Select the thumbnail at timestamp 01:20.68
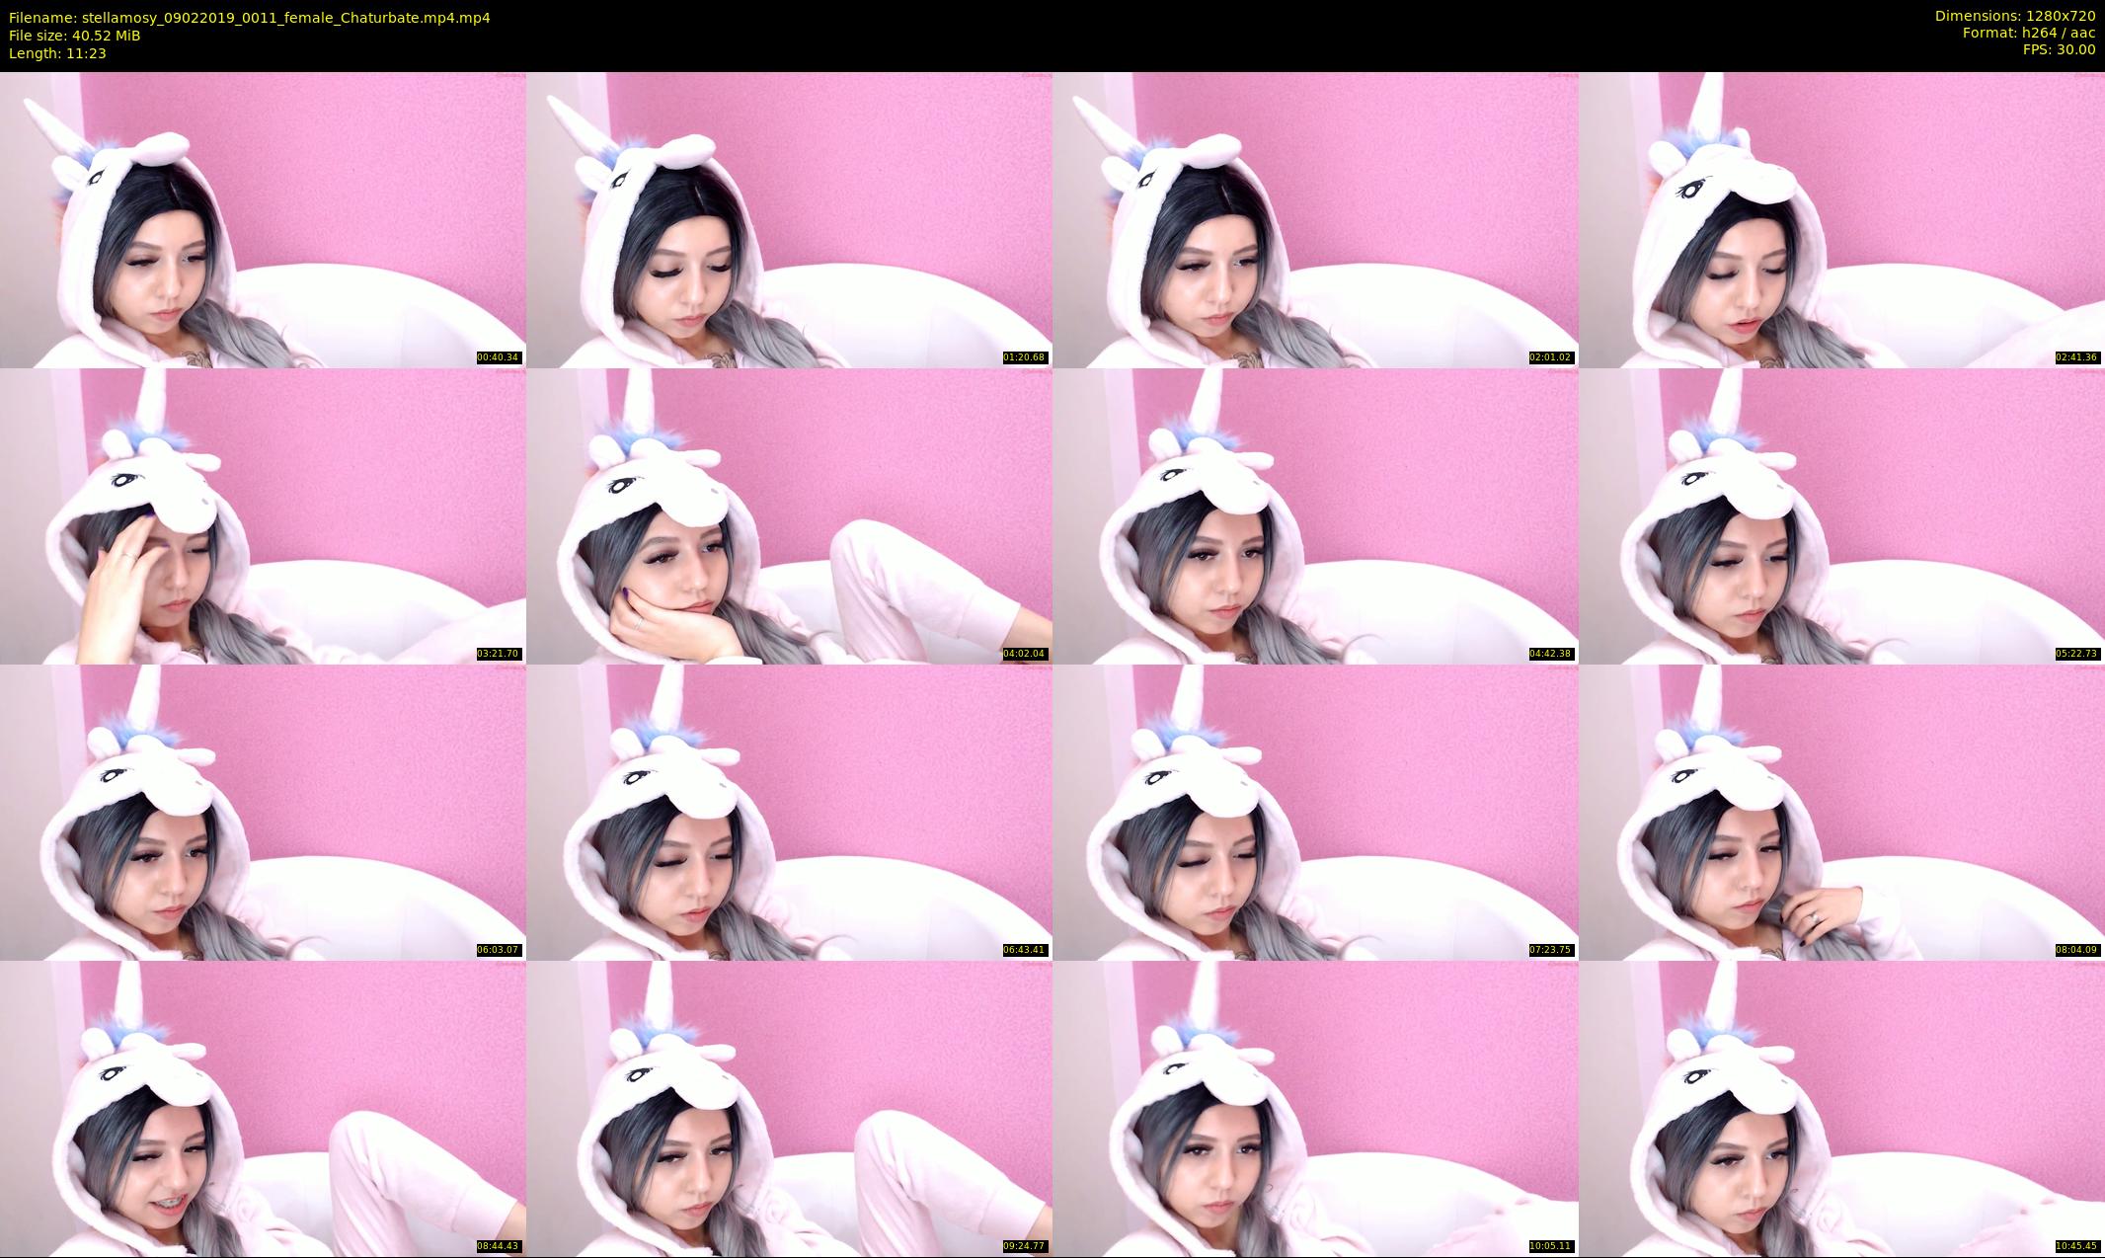This screenshot has width=2105, height=1258. [x=789, y=219]
